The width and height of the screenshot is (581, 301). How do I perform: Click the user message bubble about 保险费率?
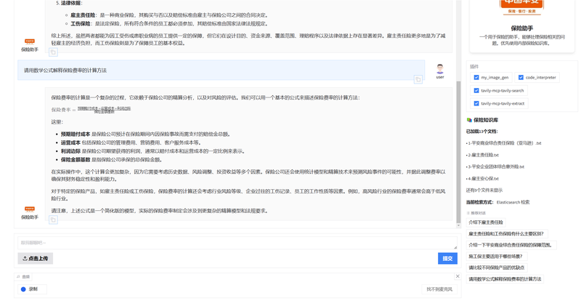[221, 70]
